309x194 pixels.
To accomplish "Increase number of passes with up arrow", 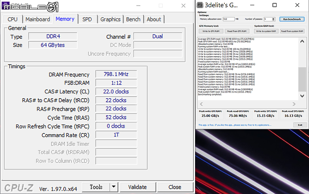I will click(x=273, y=18).
